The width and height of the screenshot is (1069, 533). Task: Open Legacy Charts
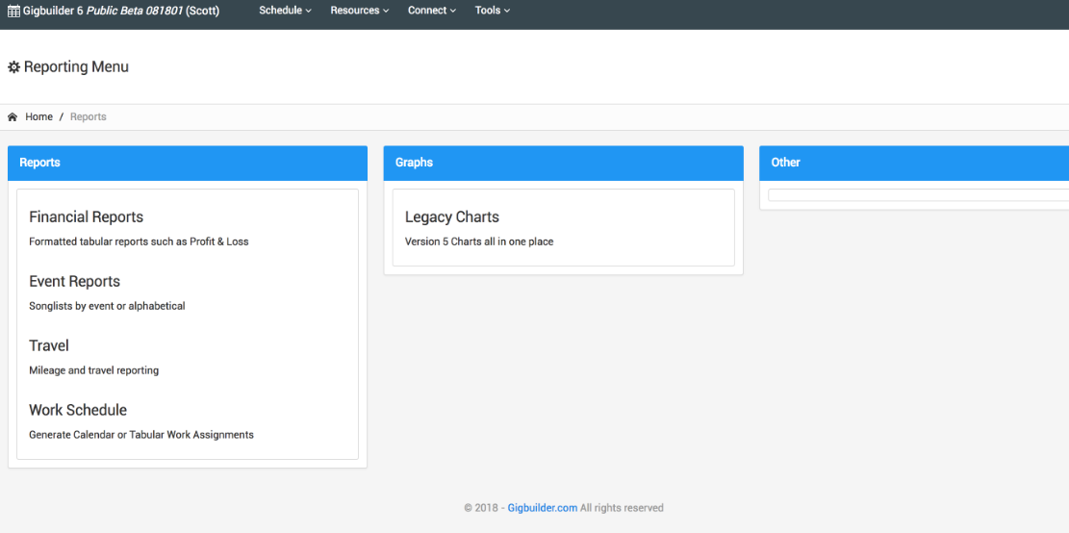pos(452,216)
